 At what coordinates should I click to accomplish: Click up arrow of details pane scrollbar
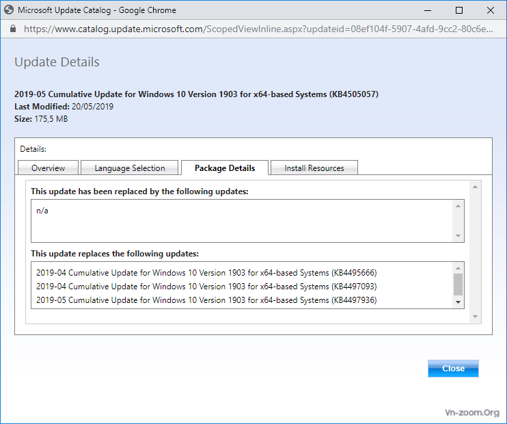coord(475,187)
